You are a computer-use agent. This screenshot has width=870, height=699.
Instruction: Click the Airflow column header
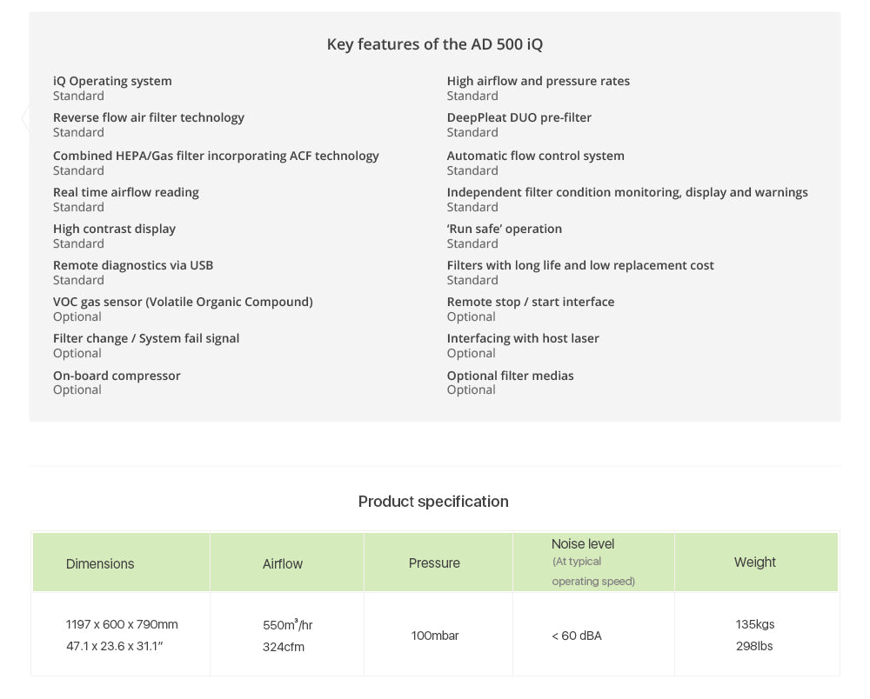[283, 563]
